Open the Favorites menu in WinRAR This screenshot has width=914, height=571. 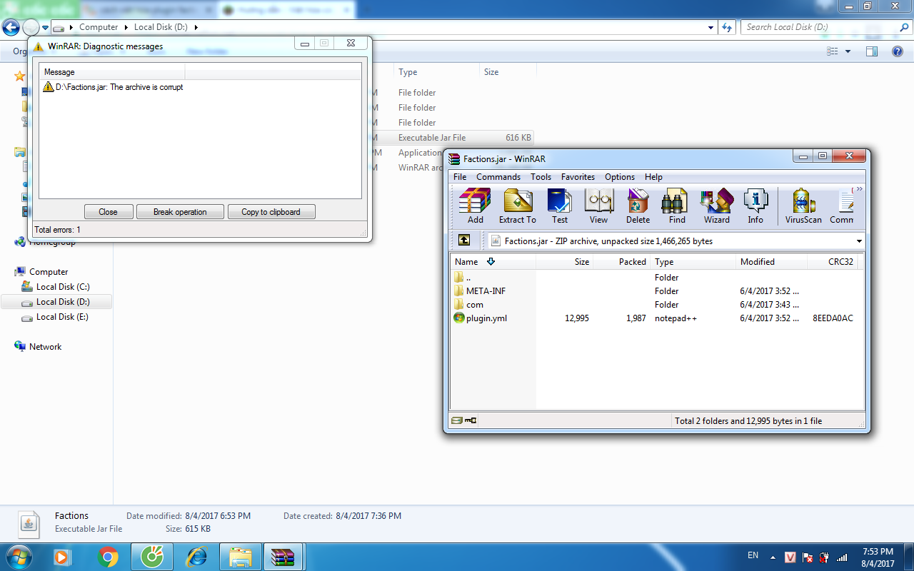578,177
